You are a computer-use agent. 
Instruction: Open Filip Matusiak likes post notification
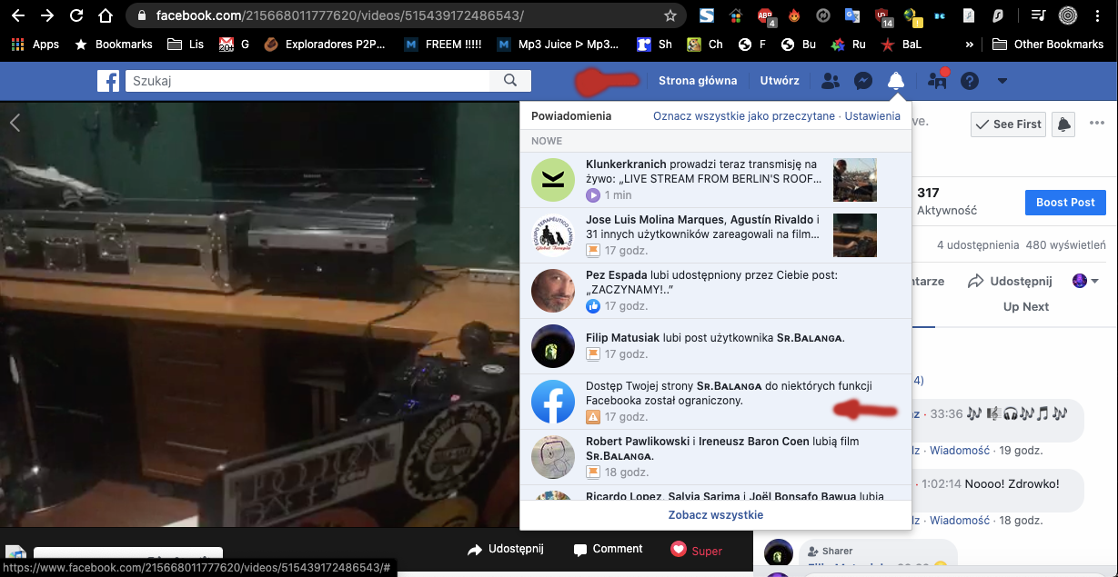pyautogui.click(x=715, y=346)
